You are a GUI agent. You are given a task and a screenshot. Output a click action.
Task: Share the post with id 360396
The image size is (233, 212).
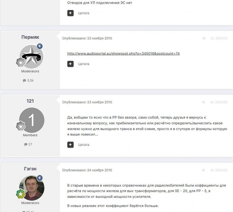click(203, 102)
